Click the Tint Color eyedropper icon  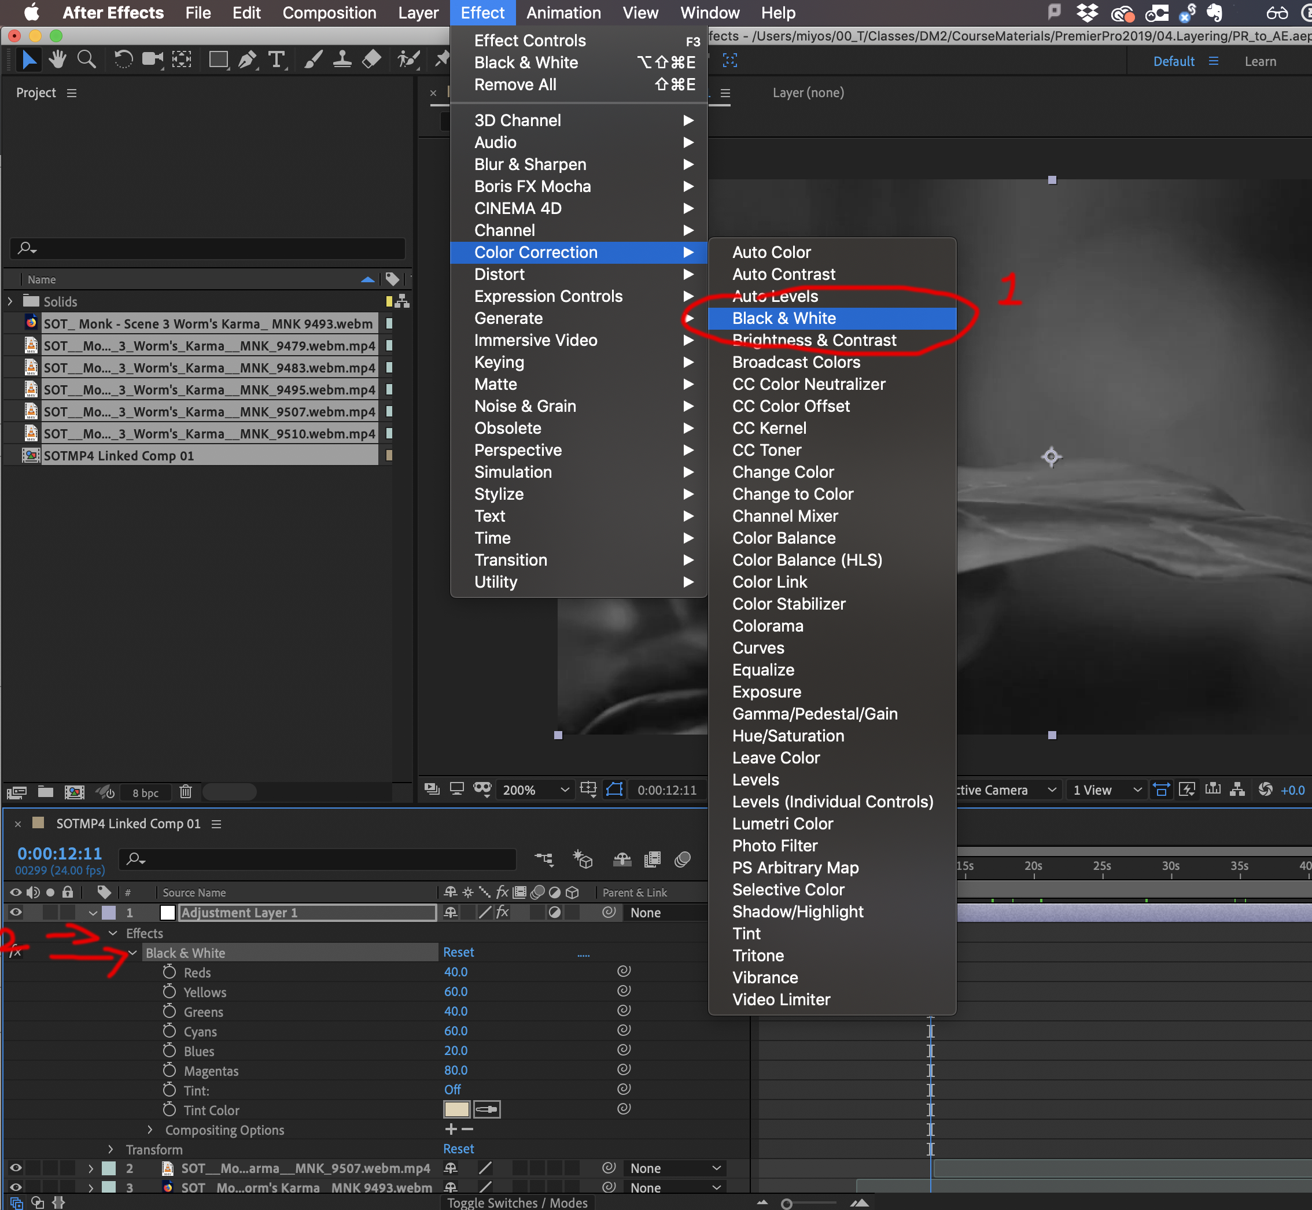click(487, 1109)
